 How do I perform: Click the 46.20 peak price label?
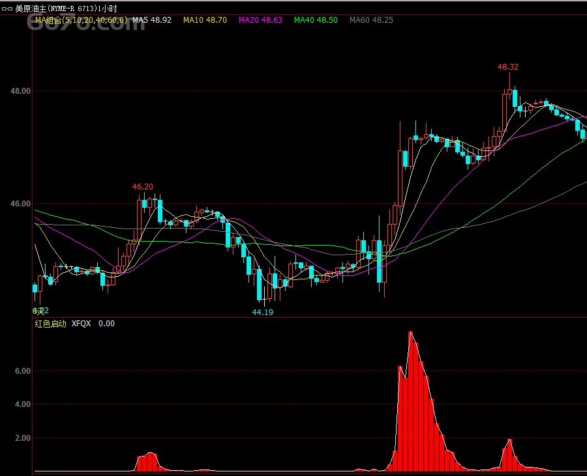143,186
